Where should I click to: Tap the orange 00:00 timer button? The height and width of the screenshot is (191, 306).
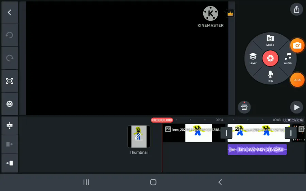[297, 80]
